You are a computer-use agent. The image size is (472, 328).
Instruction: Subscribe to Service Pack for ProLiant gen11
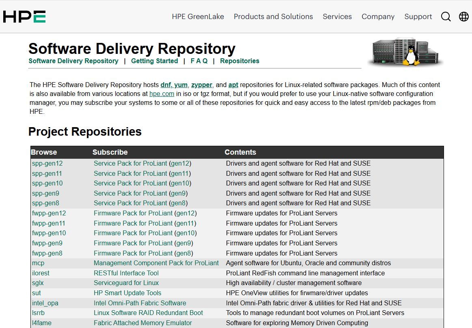coord(142,174)
